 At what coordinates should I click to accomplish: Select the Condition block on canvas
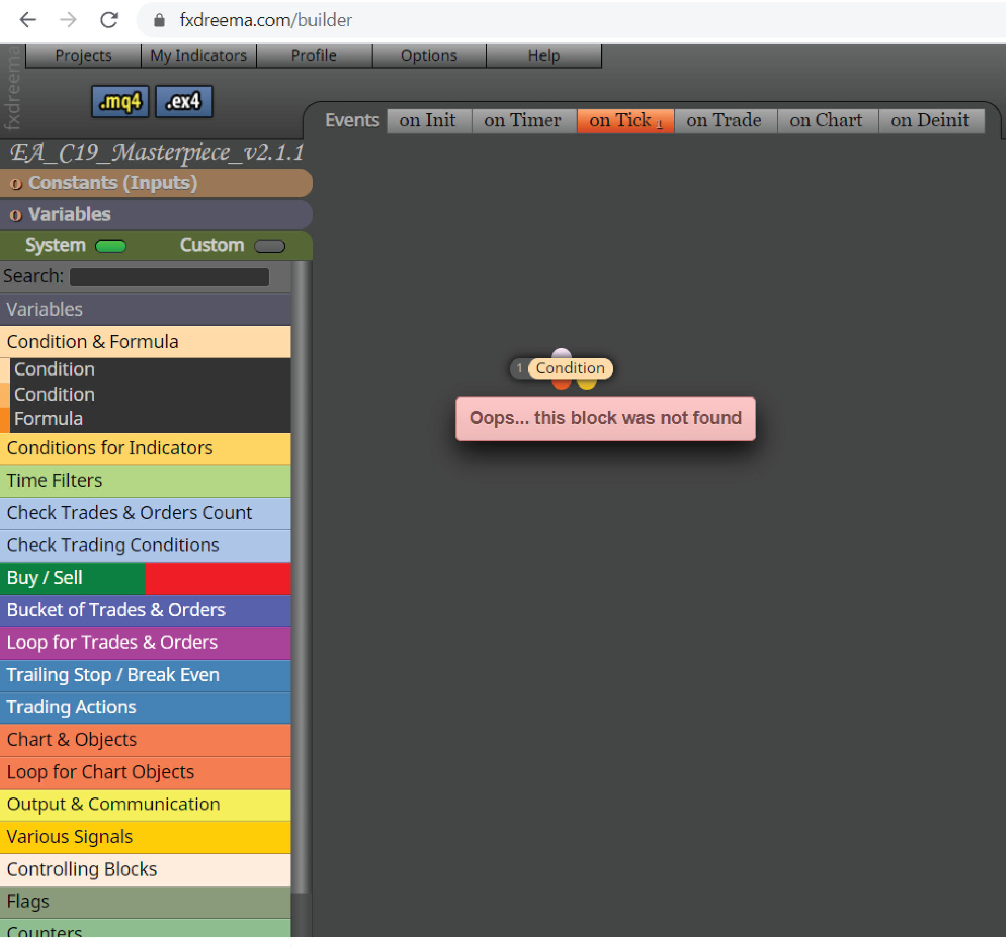point(570,368)
